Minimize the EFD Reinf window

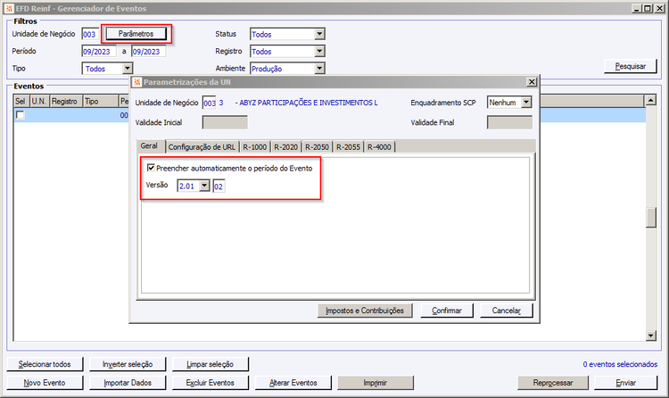tap(637, 8)
